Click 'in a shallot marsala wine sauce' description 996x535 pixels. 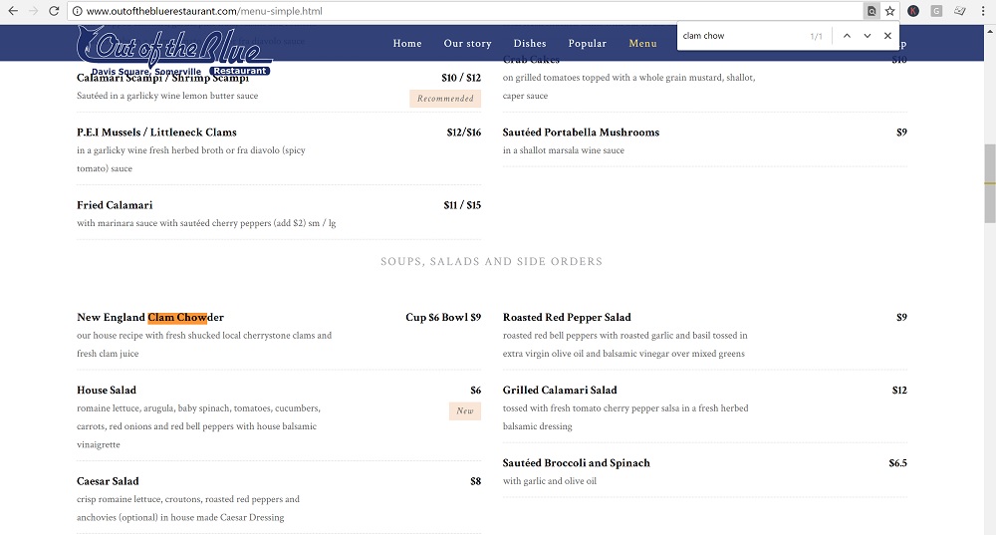click(564, 150)
